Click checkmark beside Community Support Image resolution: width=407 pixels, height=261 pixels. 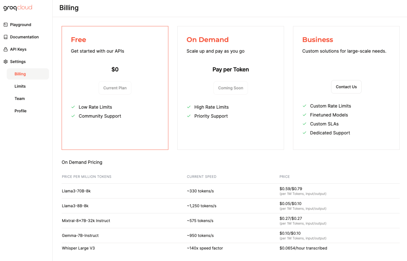(73, 116)
